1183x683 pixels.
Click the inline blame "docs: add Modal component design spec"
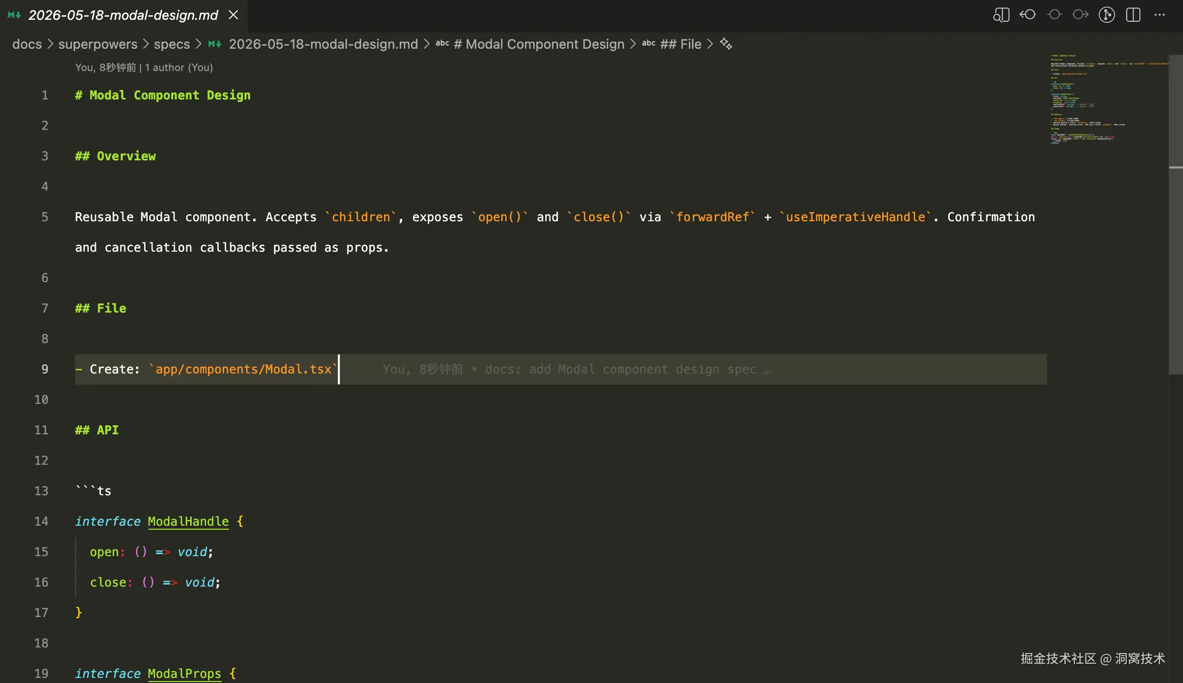(x=620, y=369)
